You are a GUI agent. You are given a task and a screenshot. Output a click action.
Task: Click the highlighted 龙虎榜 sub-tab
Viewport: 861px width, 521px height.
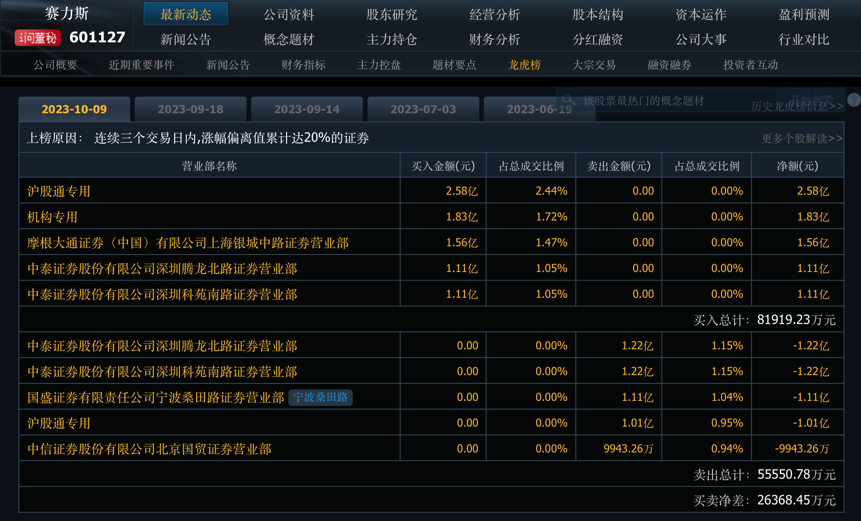tap(524, 65)
